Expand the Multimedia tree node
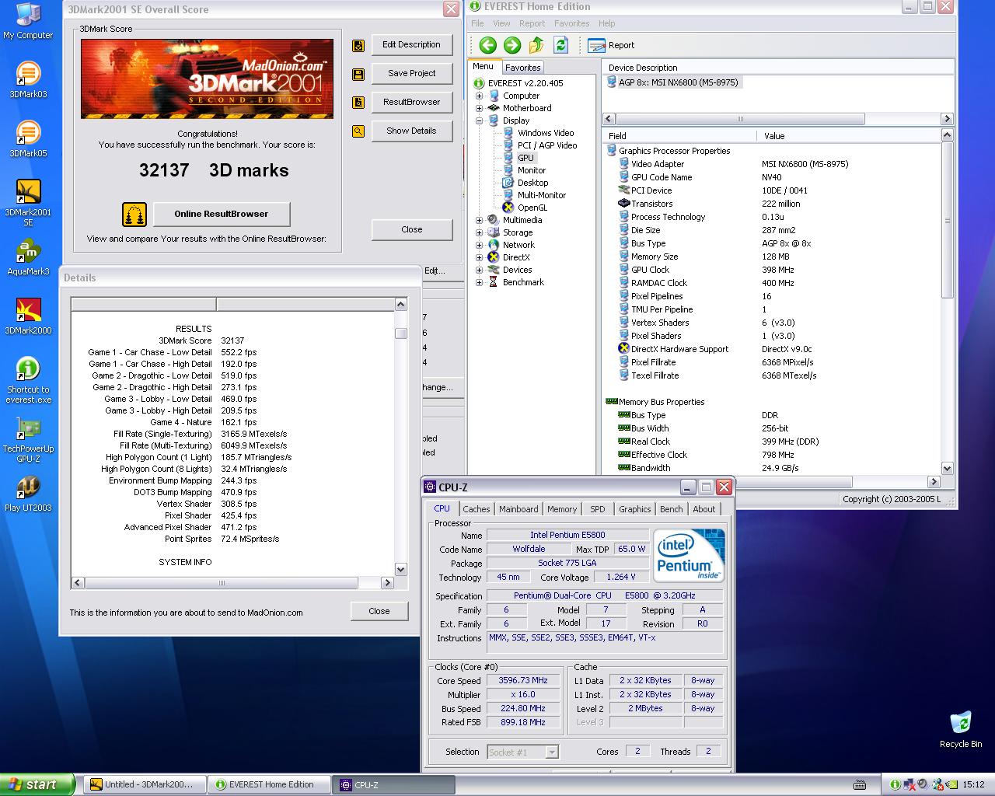The image size is (995, 796). tap(479, 220)
